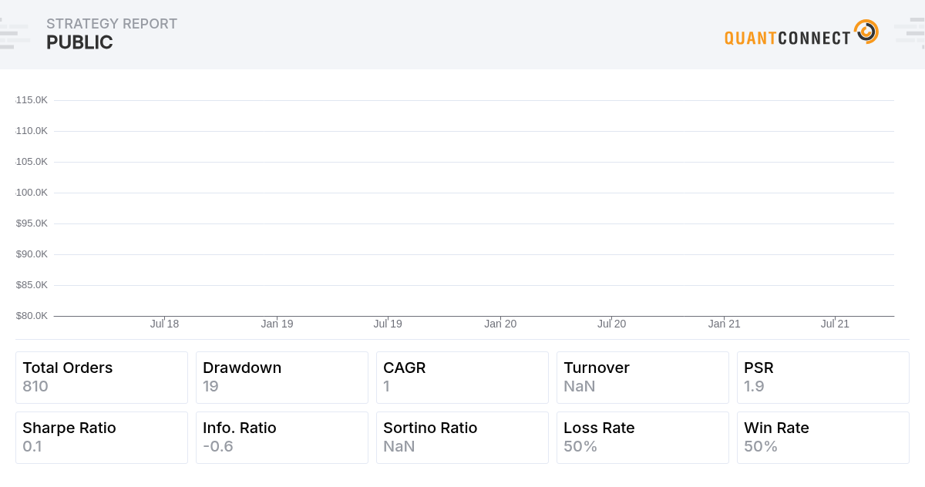925x487 pixels.
Task: Select the Loss Rate 50% card
Action: (642, 437)
